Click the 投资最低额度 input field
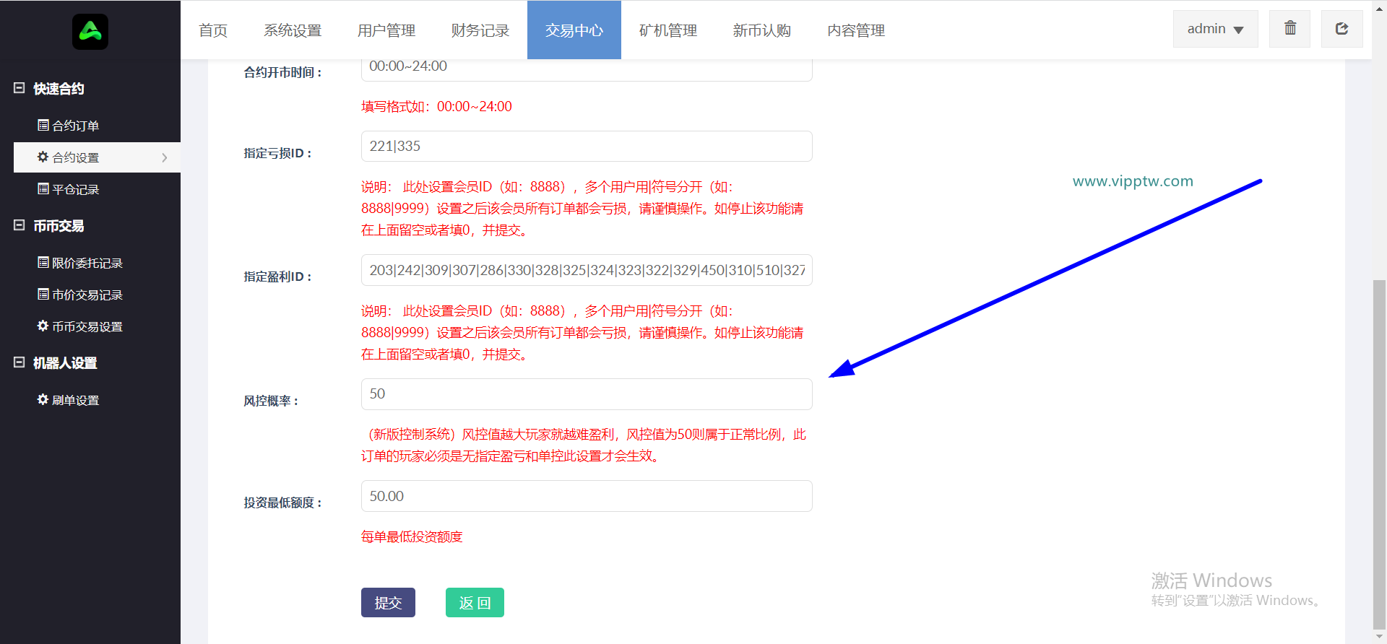 point(587,496)
